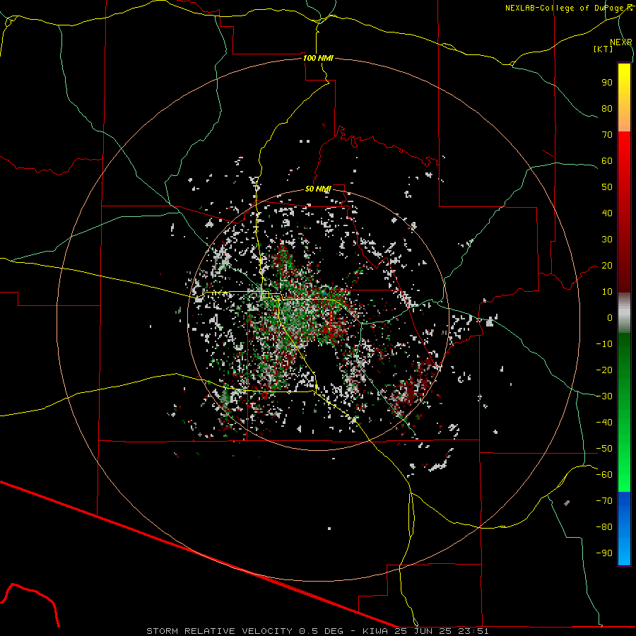Image resolution: width=636 pixels, height=636 pixels.
Task: Click the 10 value on the velocity scale
Action: coord(607,292)
